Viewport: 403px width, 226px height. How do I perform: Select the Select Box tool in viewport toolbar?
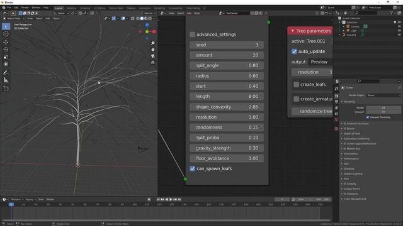click(6, 26)
